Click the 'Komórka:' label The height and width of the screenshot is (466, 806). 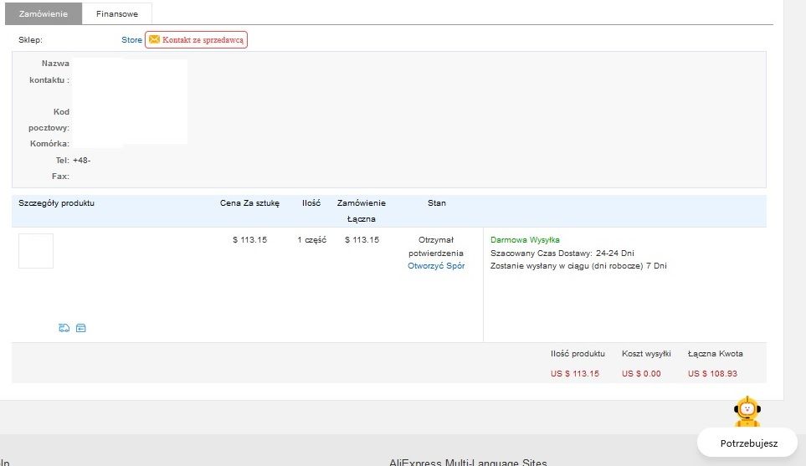pos(49,144)
